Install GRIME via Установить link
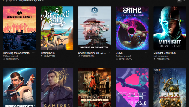This screenshot has height=107, width=189. [x=124, y=59]
